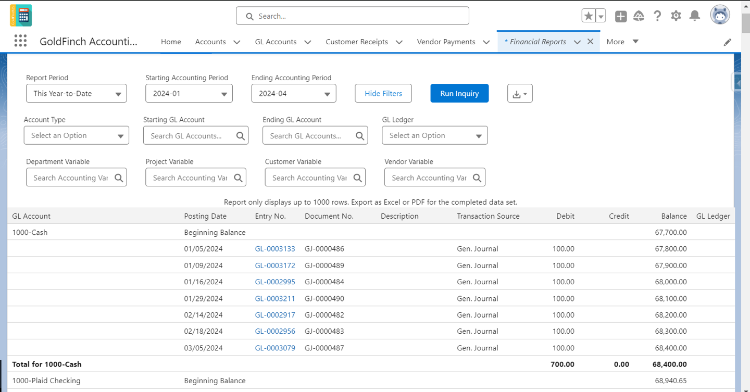750x392 pixels.
Task: Edit navigation with the pencil icon
Action: 728,42
